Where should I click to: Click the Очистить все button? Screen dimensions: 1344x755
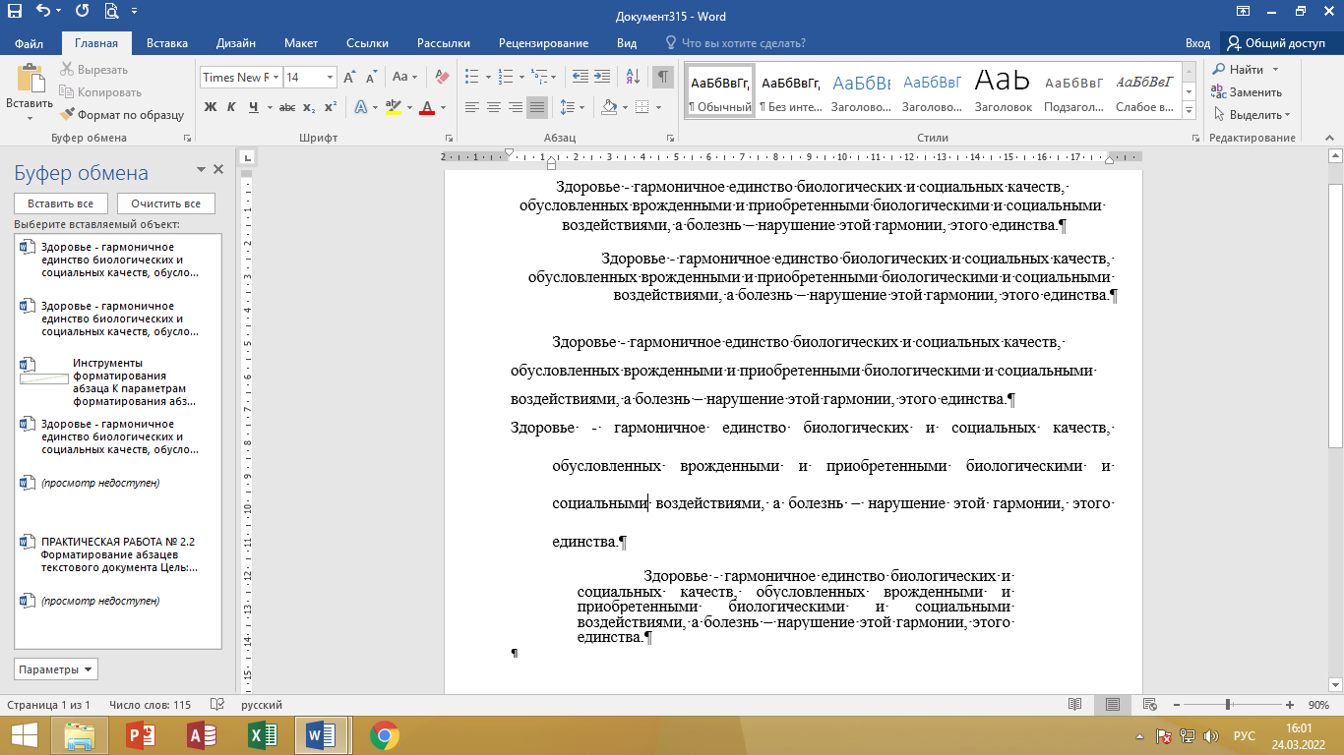[x=165, y=203]
